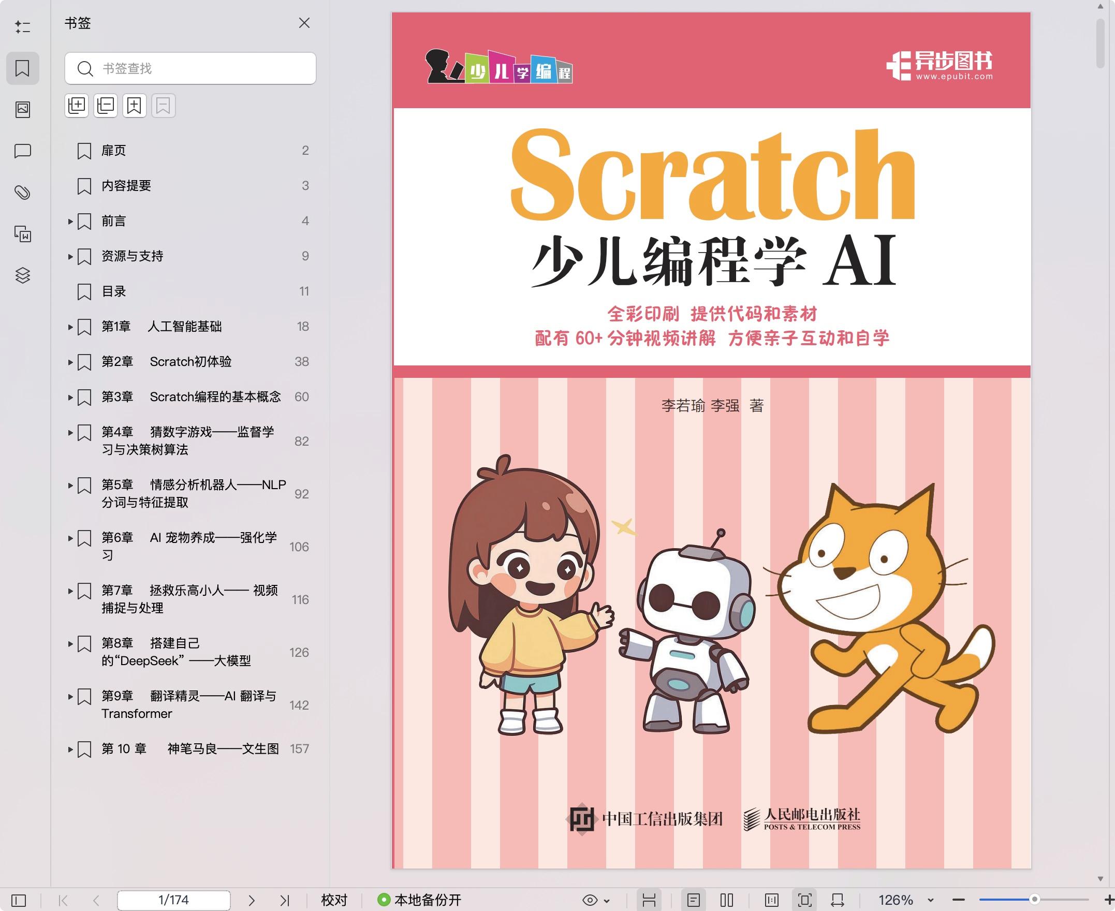The image size is (1115, 911).
Task: Expand 第6章 AI 宠物养成 arrow
Action: click(70, 538)
